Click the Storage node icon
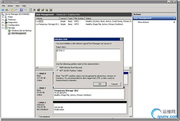Image resolution: width=180 pixels, height=121 pixels. coord(6,28)
